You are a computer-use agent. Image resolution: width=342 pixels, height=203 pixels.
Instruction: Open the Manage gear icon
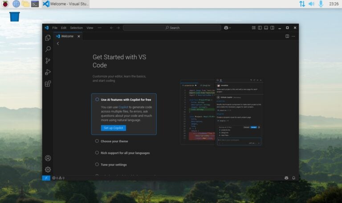click(x=48, y=170)
